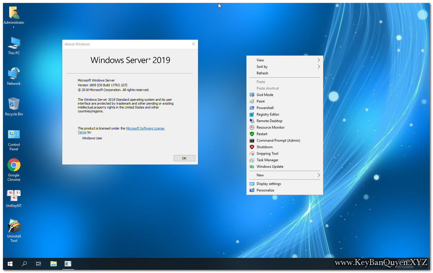This screenshot has height=273, width=433.
Task: Open the Windows Start menu
Action: pyautogui.click(x=10, y=264)
